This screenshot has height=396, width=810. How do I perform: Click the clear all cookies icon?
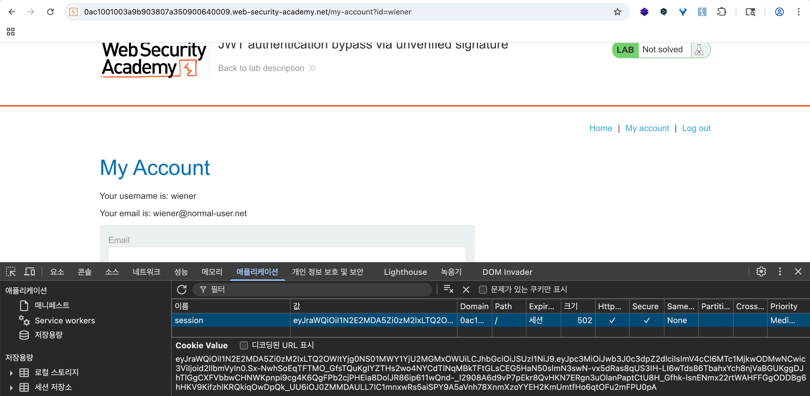pyautogui.click(x=448, y=289)
